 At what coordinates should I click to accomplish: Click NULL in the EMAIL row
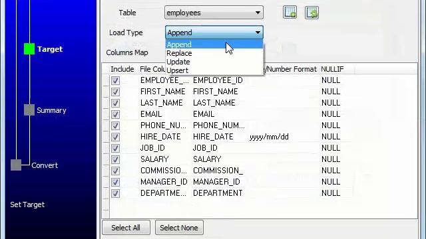(331, 114)
